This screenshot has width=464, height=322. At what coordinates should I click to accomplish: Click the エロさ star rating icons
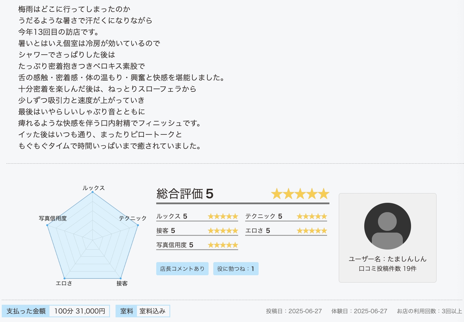click(312, 231)
